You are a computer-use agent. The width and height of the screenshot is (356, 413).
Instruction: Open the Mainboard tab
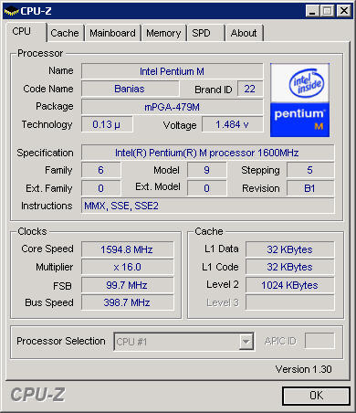(112, 33)
